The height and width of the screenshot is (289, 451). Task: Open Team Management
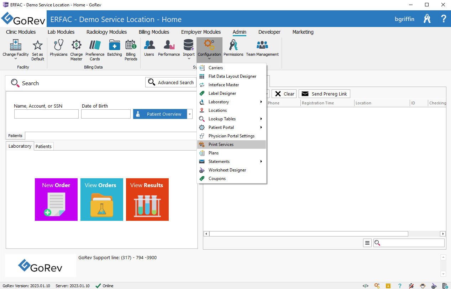(x=262, y=48)
